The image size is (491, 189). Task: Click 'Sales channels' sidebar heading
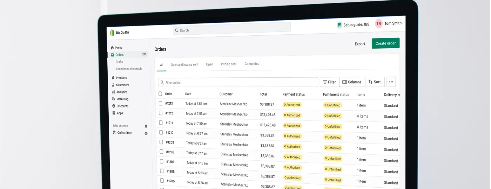120,126
